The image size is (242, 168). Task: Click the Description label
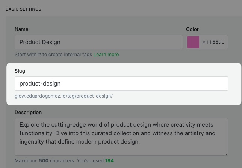click(x=28, y=113)
